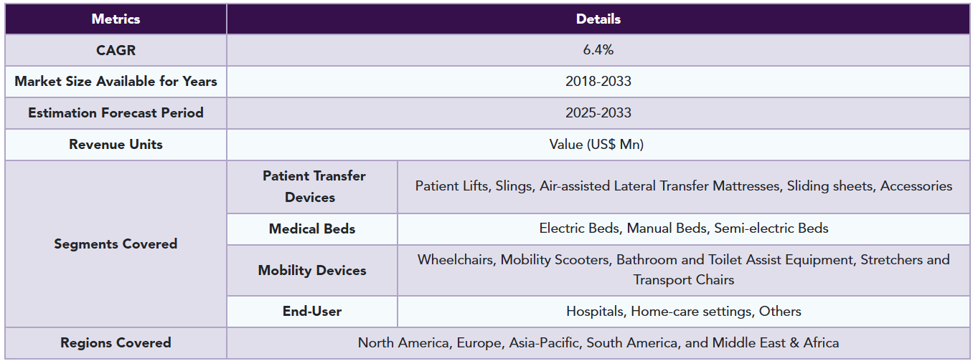
Task: Click the Wheelchairs, Mobility Scooters details cell
Action: click(684, 271)
